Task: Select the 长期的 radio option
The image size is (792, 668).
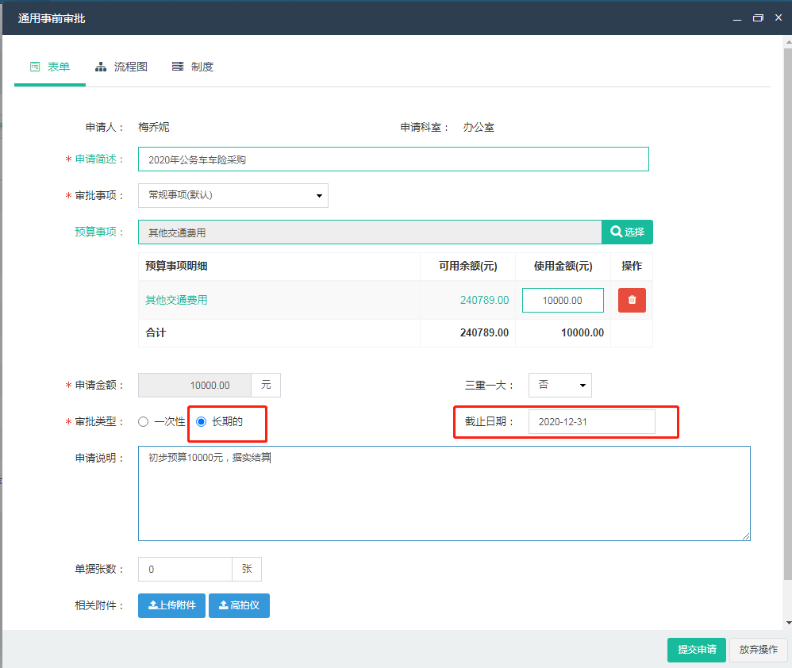Action: coord(201,421)
